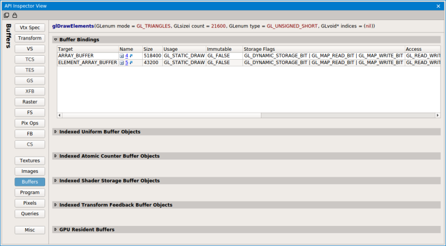Expand Indexed Uniform Buffer Objects section
The image size is (446, 246).
[x=55, y=132]
